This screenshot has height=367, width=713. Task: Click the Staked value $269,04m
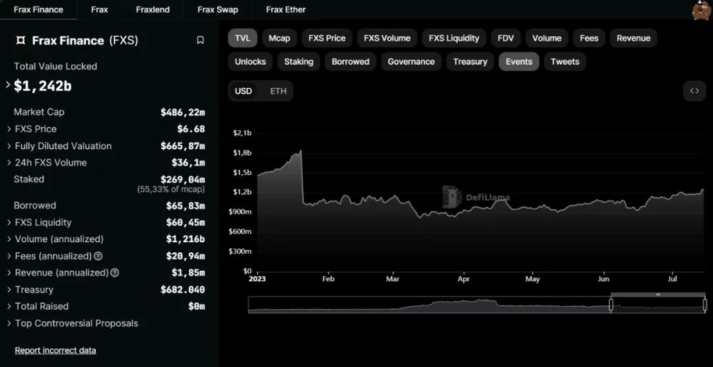point(183,180)
